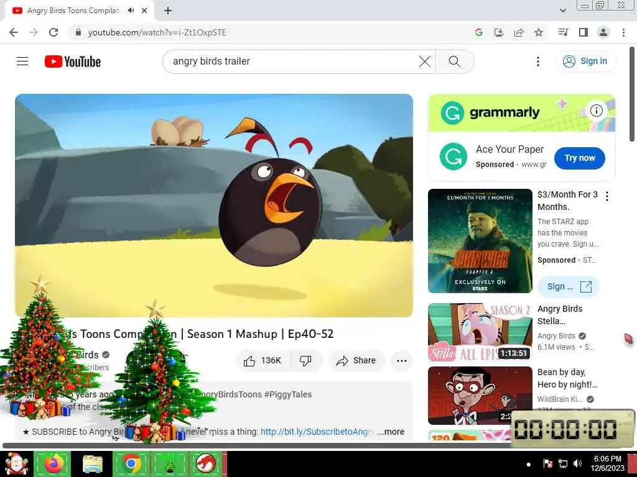Screen dimensions: 637x477
Task: Click the Angry Birds channel verified badge
Action: pyautogui.click(x=106, y=355)
